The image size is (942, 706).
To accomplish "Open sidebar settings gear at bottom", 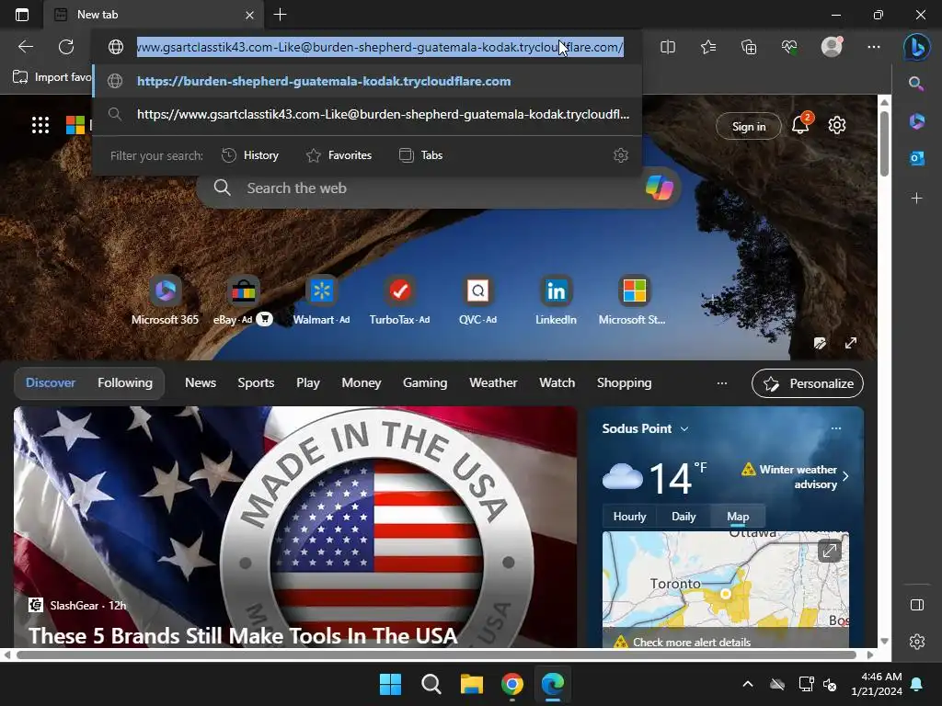I will [x=917, y=641].
